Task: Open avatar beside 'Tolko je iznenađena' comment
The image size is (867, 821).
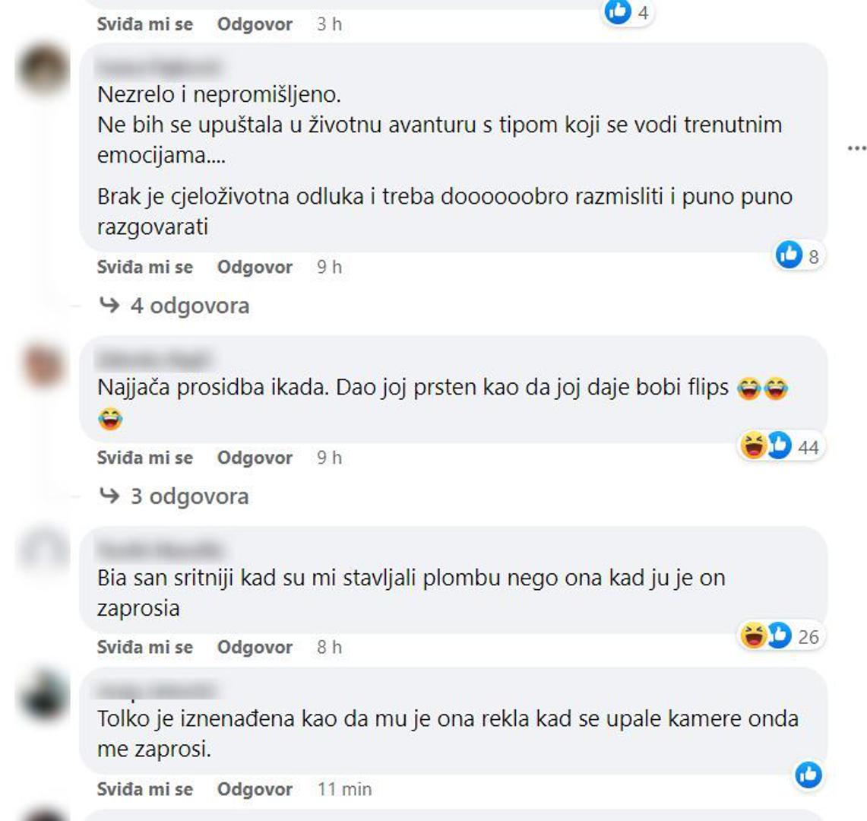Action: pos(44,696)
